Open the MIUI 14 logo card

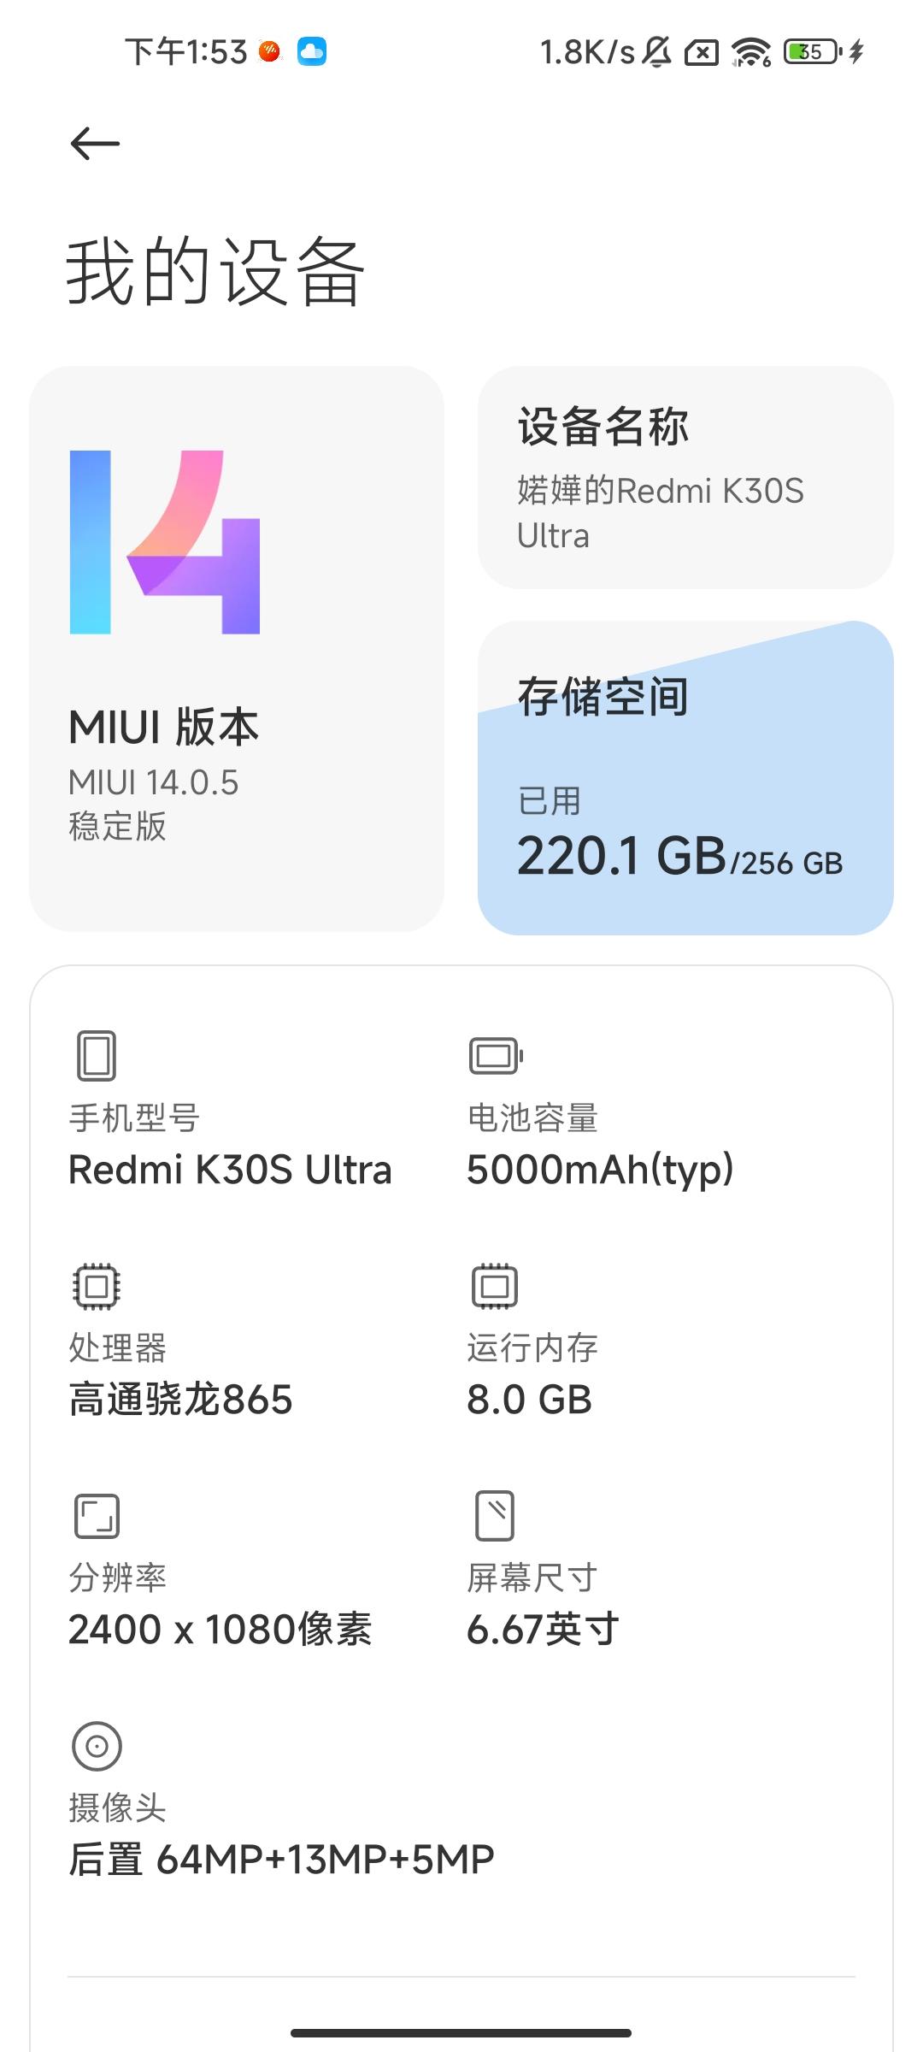pos(237,648)
